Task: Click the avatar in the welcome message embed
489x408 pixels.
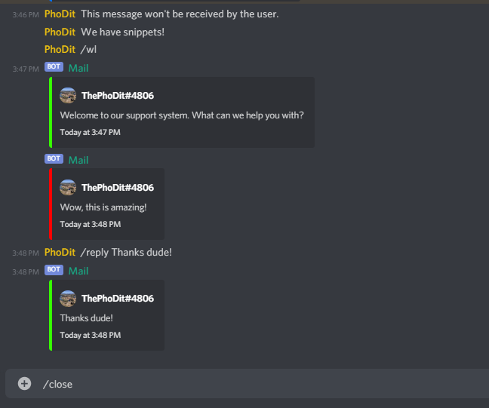Action: [x=68, y=95]
